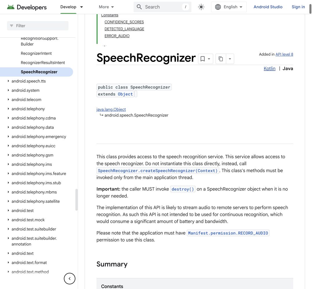Screen dimensions: 312x289
Task: Open Android Studio link
Action: coord(268,7)
